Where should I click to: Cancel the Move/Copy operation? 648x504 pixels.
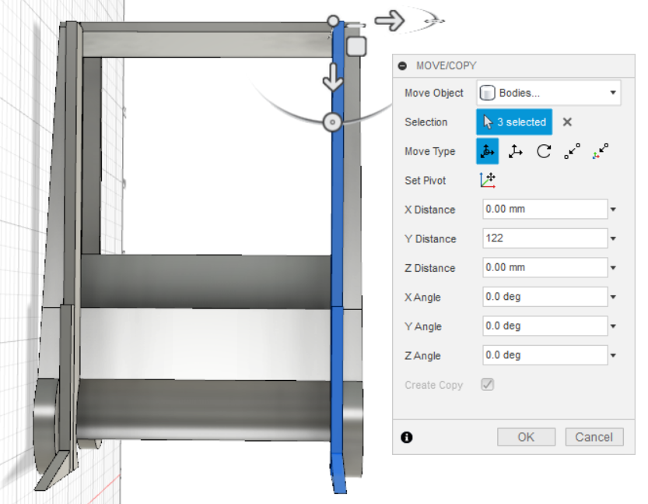[594, 437]
